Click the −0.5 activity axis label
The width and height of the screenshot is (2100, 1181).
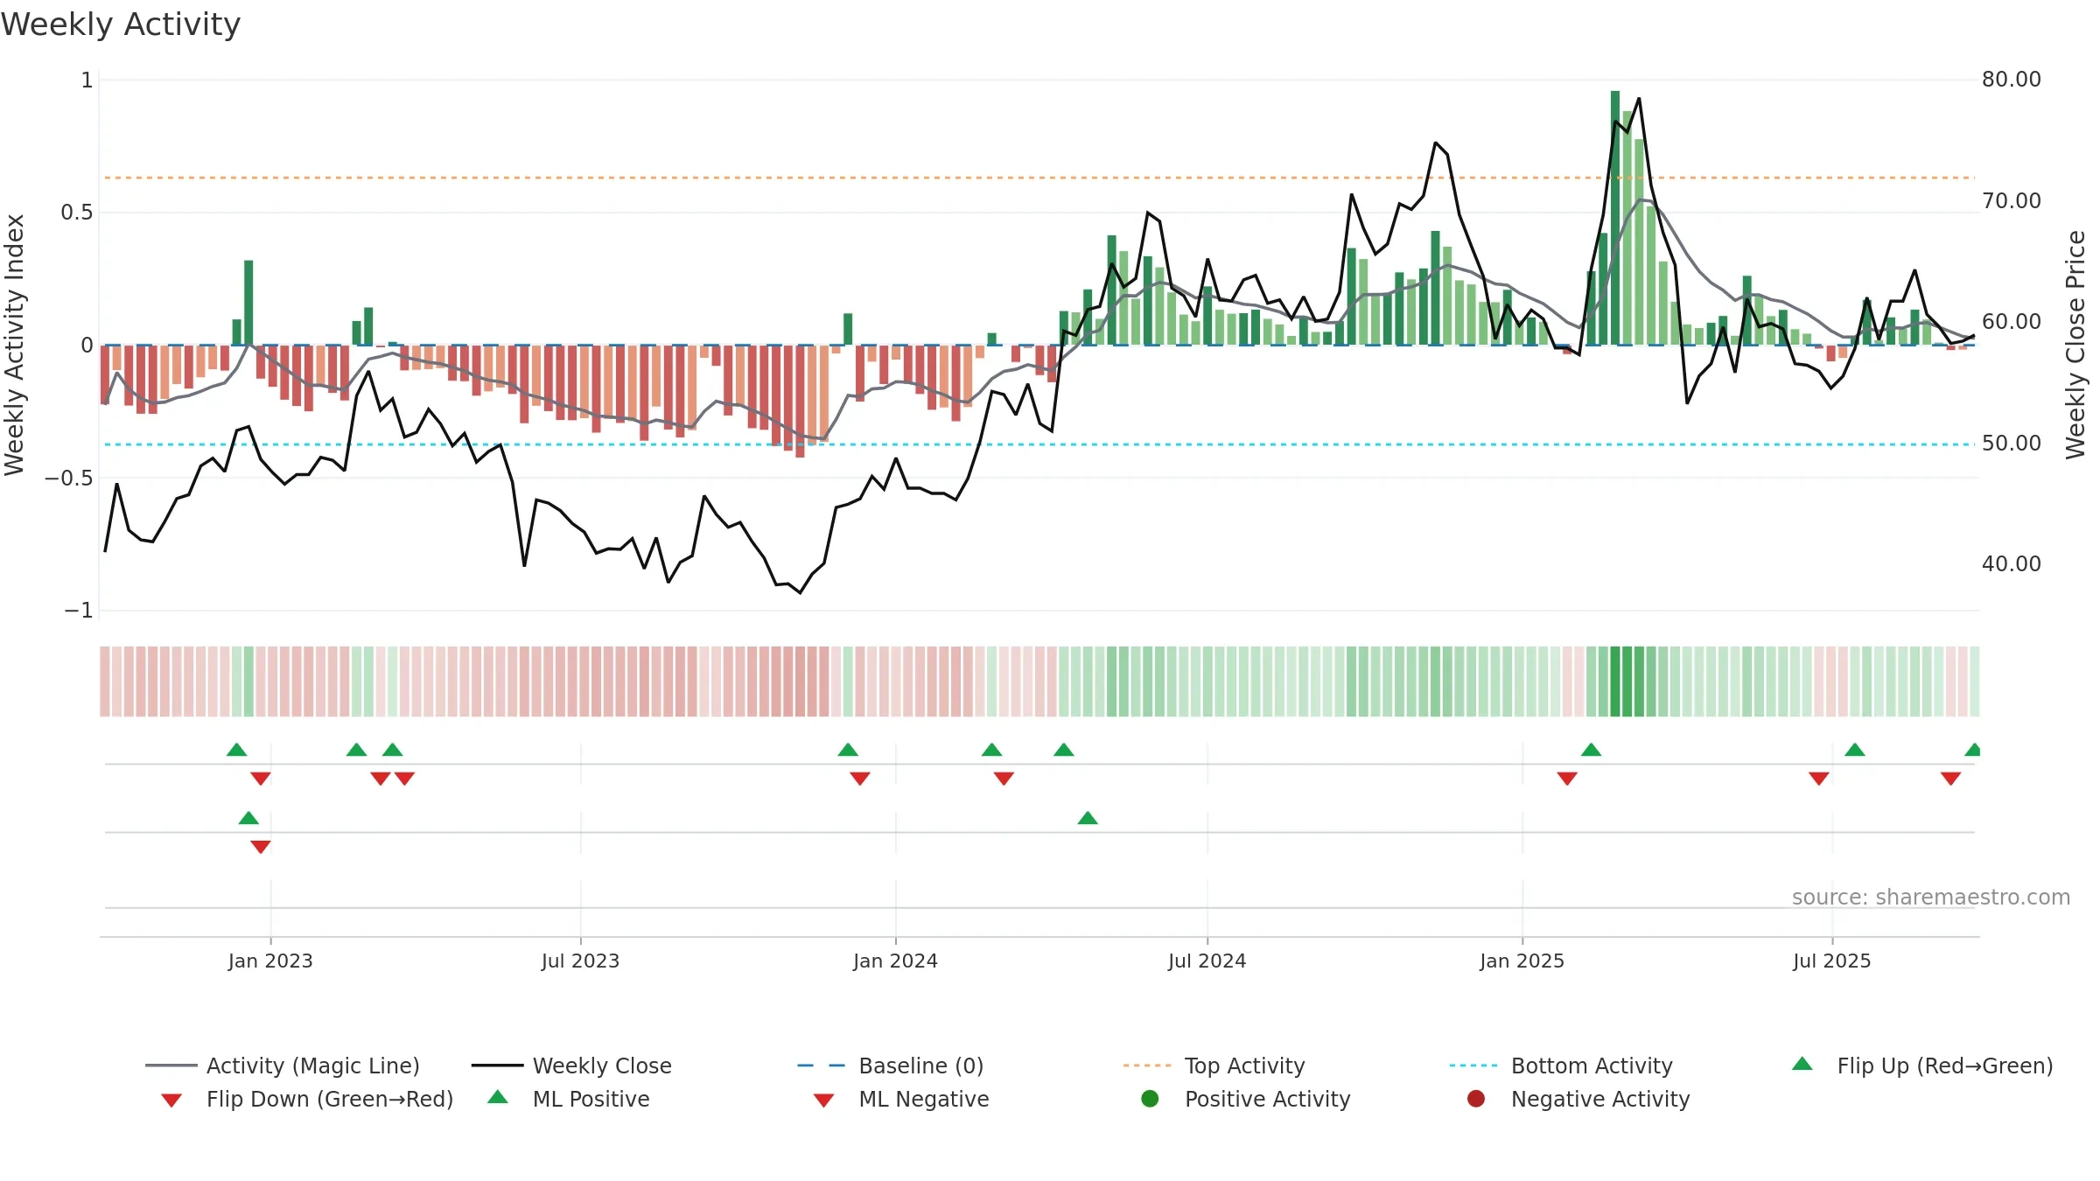pos(68,478)
